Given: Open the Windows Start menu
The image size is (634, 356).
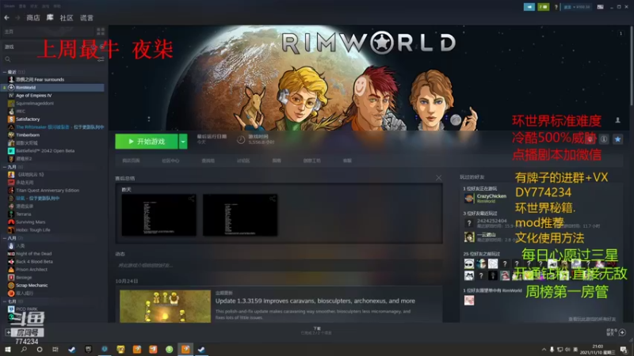Looking at the screenshot, I should click(7, 350).
